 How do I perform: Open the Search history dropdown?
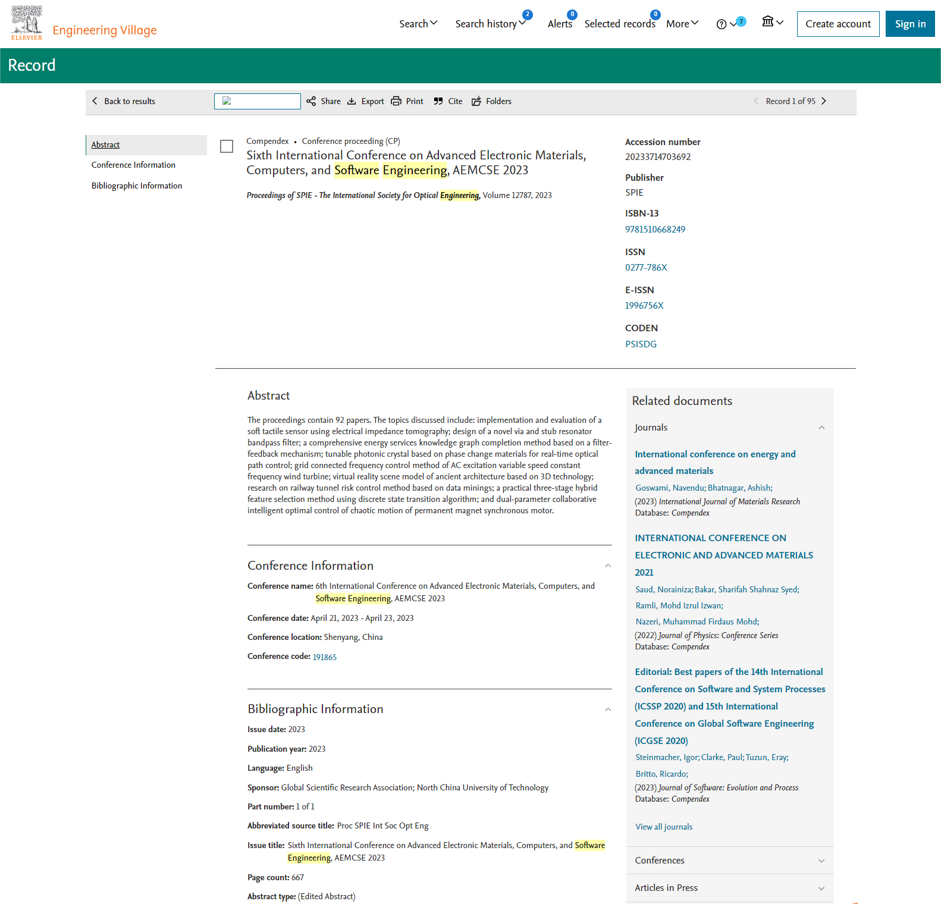click(491, 24)
